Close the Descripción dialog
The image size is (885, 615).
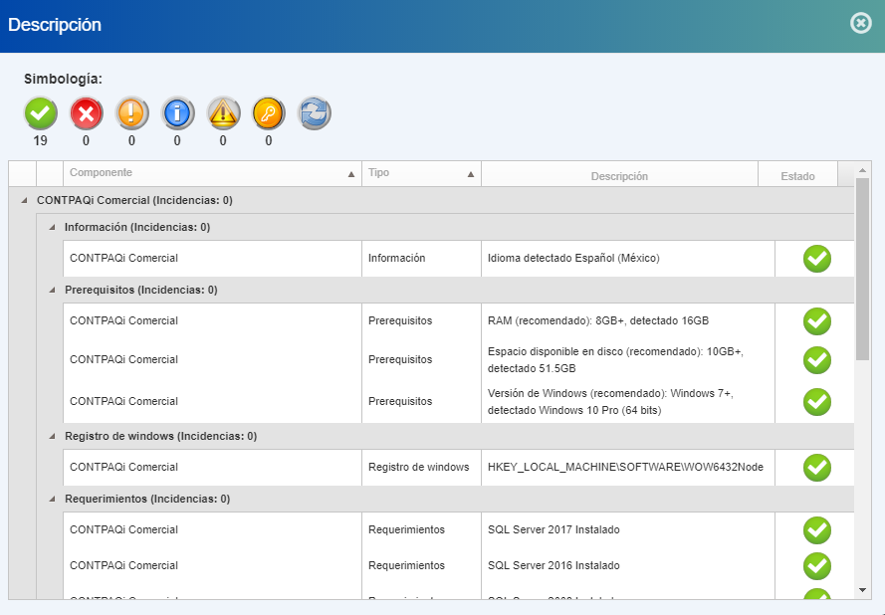click(860, 23)
